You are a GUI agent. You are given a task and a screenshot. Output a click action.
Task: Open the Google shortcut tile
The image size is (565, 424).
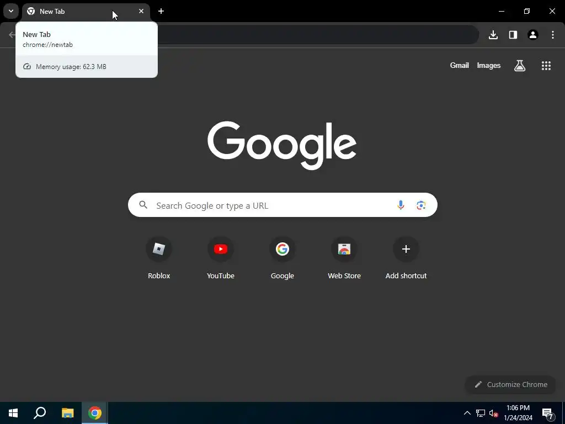tap(282, 258)
